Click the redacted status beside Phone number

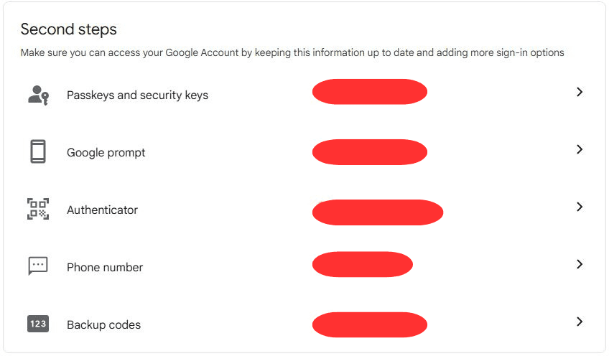click(362, 264)
